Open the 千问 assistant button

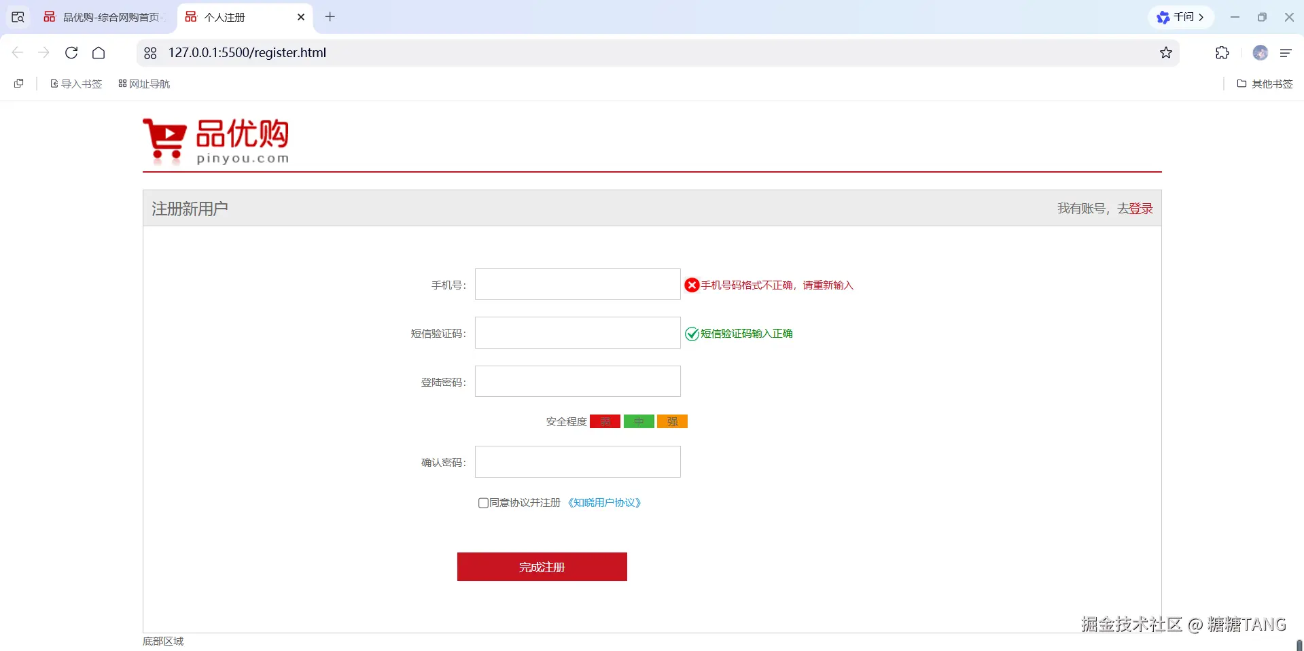pyautogui.click(x=1181, y=17)
